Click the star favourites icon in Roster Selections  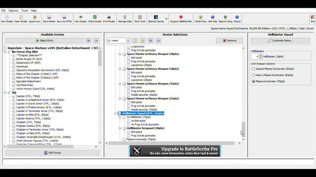(x=143, y=41)
